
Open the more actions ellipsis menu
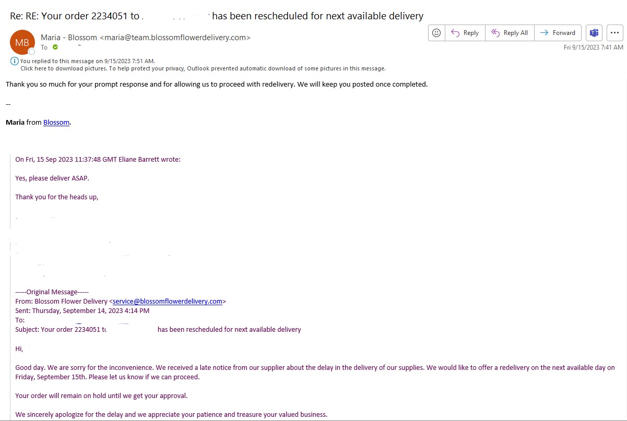point(615,33)
